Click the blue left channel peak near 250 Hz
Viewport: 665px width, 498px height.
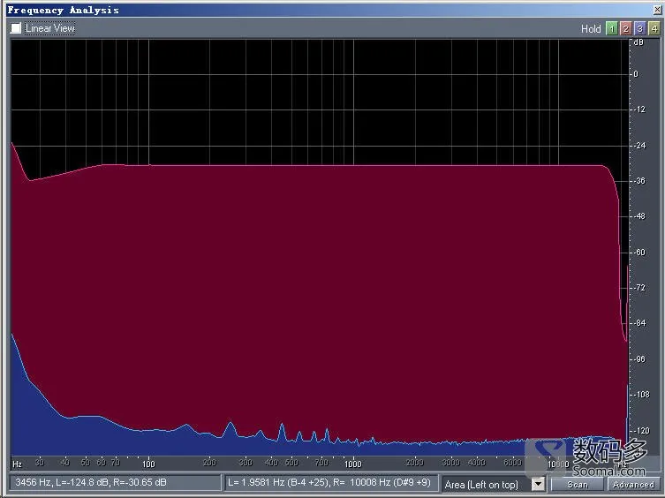click(x=230, y=423)
